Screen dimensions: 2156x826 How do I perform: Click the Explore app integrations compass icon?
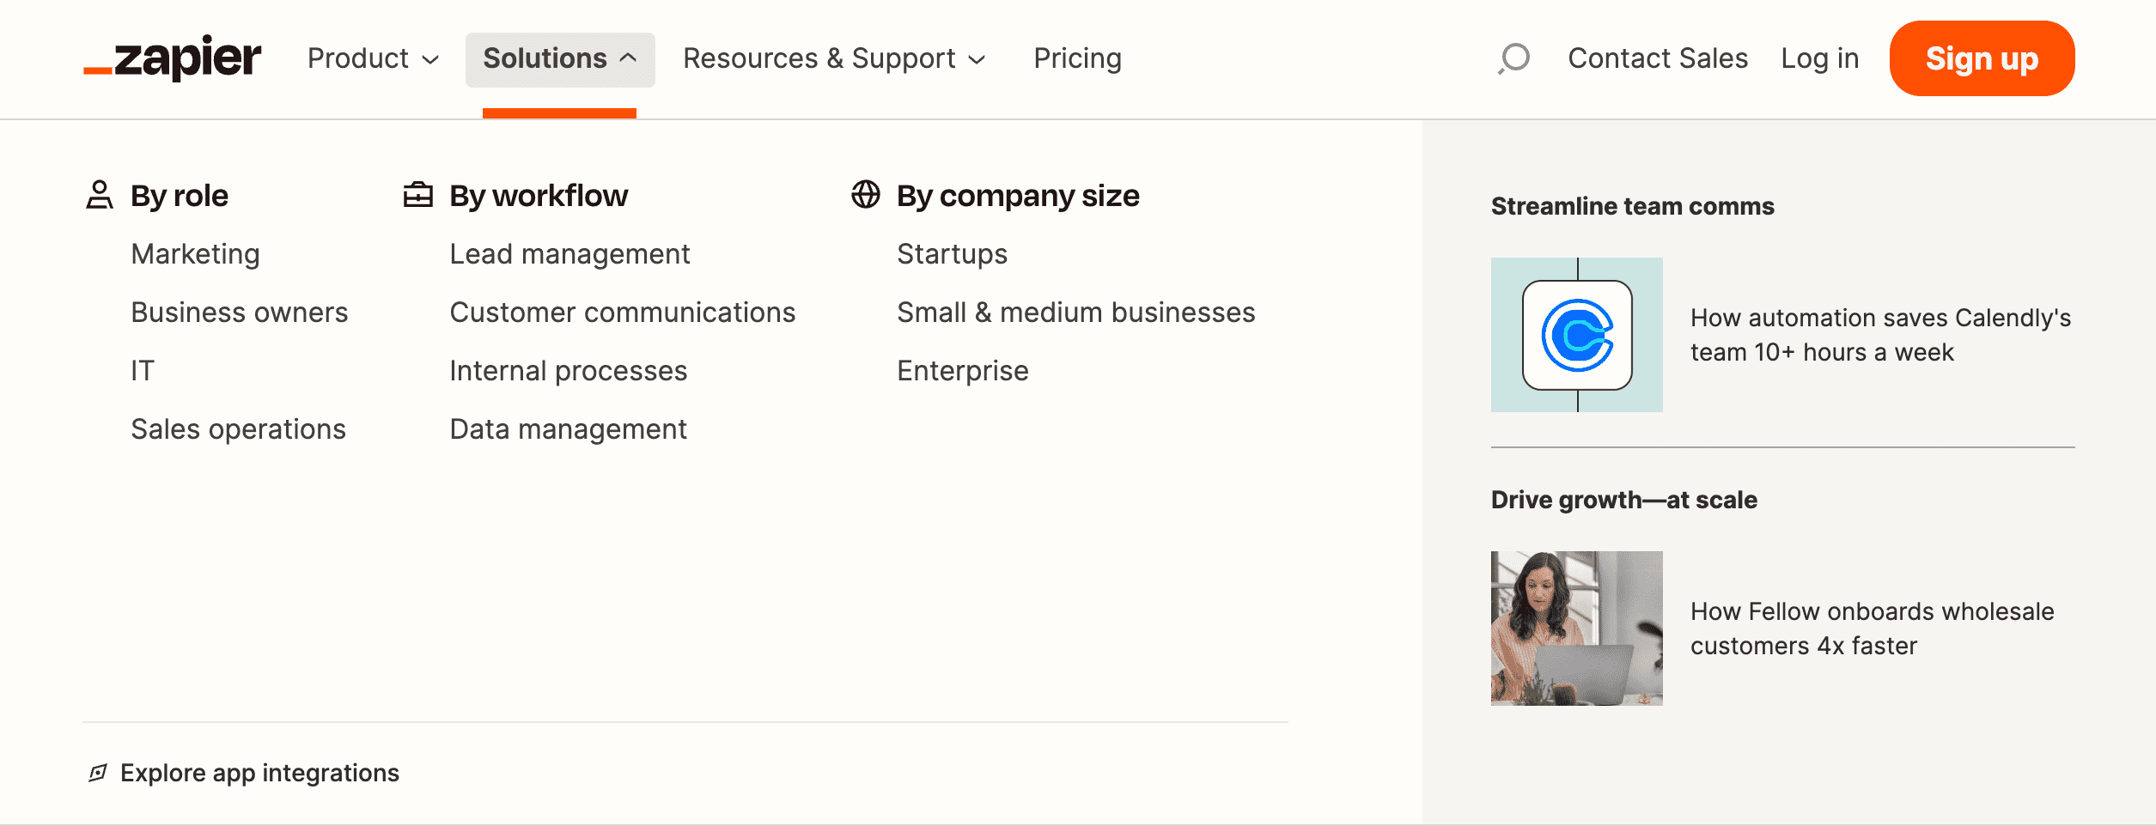98,773
